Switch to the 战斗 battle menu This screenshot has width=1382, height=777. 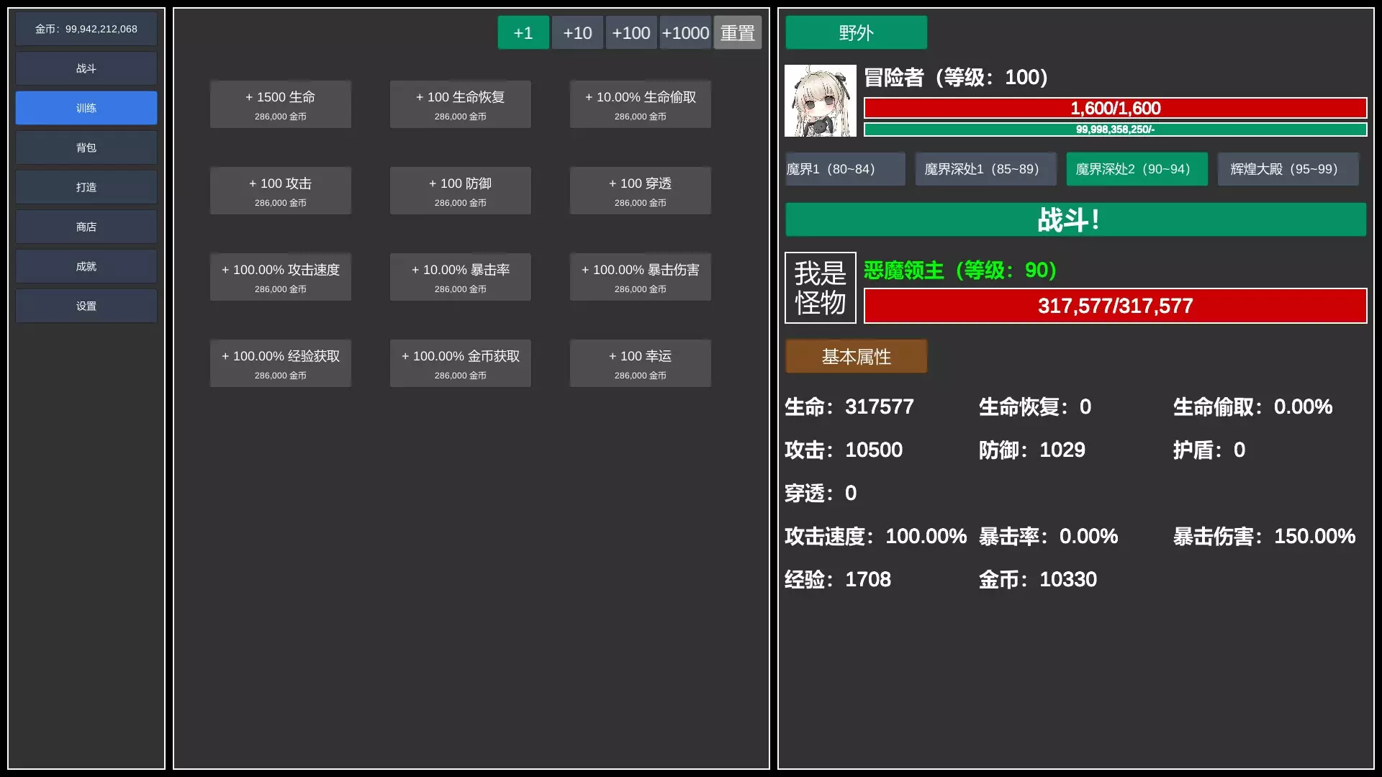86,68
